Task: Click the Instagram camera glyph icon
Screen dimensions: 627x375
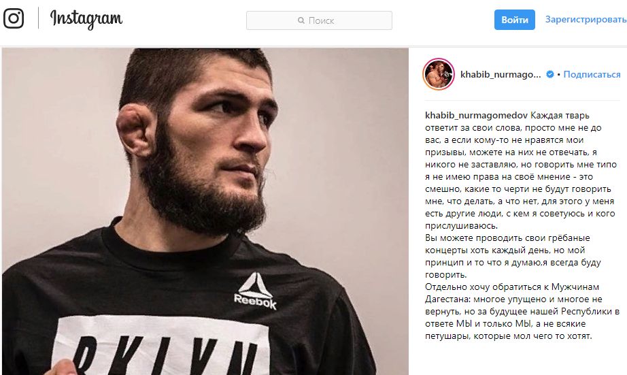Action: pos(14,18)
